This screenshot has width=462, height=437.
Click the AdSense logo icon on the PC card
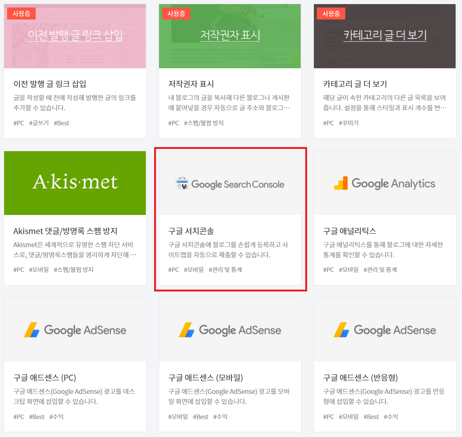[32, 330]
